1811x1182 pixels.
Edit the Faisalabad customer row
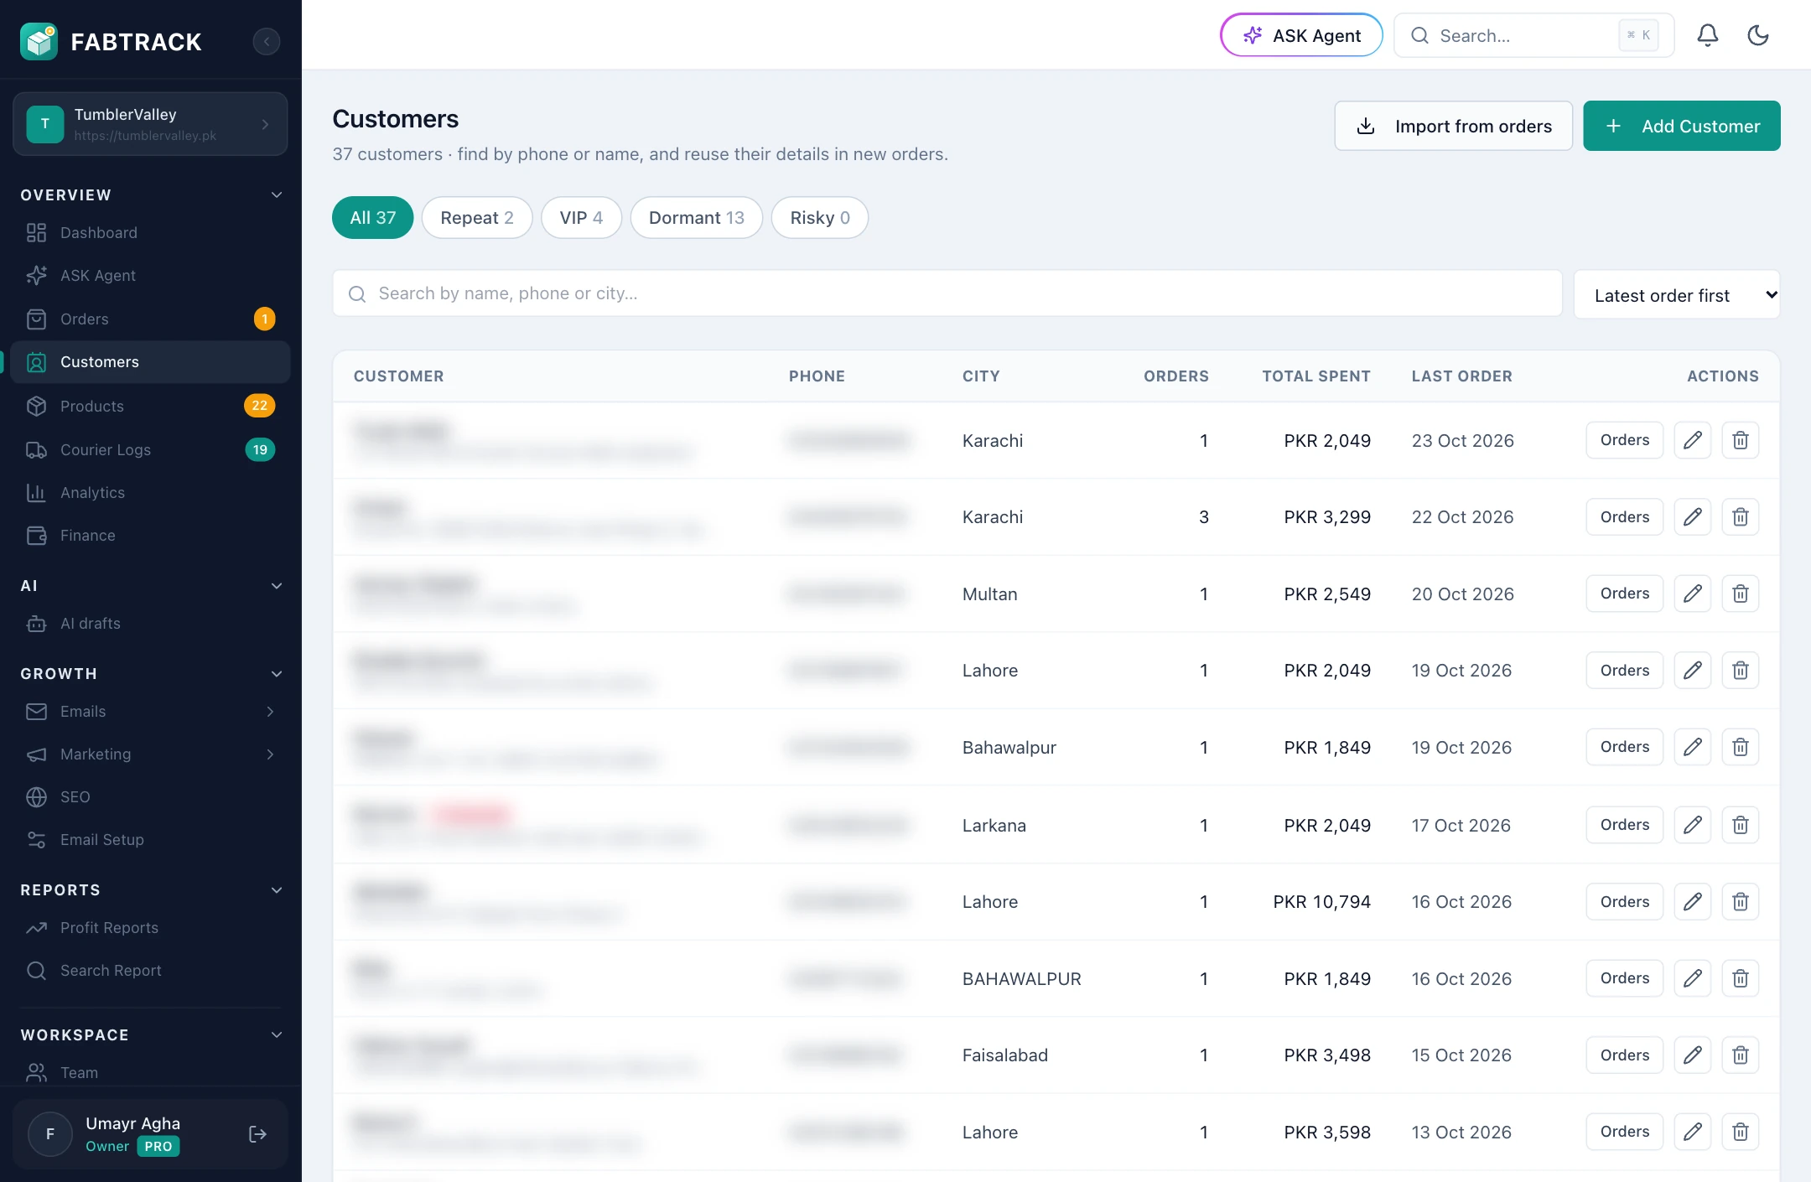1693,1055
